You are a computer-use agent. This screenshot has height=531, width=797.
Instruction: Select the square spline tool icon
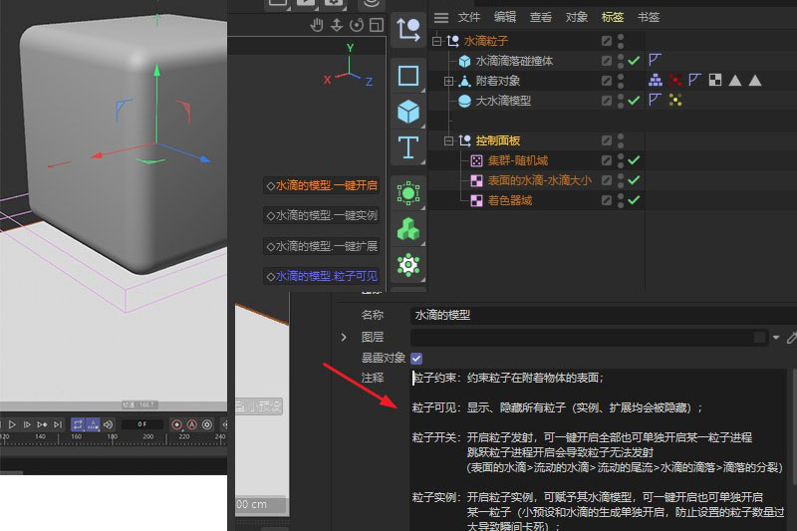coord(408,76)
